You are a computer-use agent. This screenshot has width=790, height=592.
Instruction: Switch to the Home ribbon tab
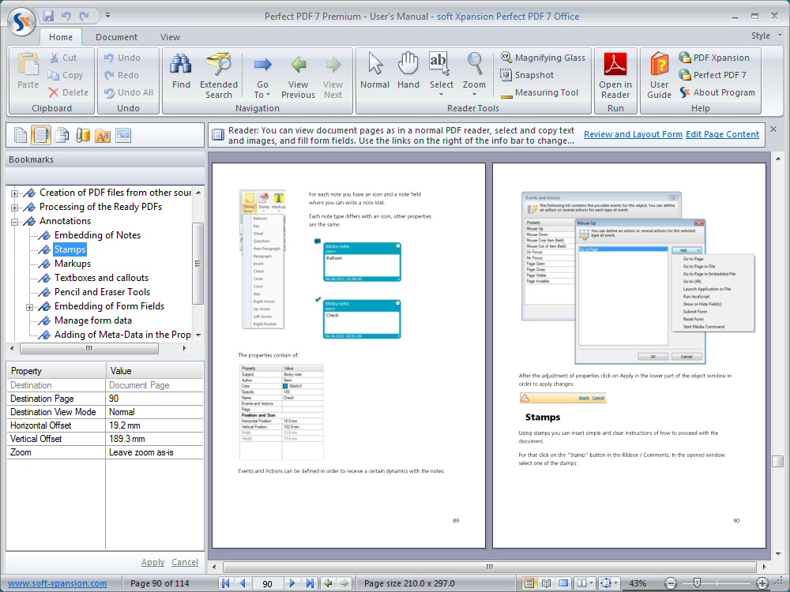pos(61,37)
